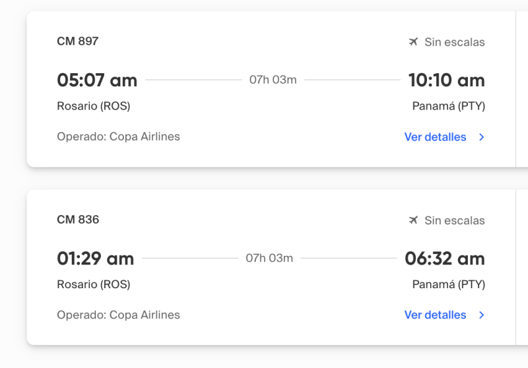
Task: Click Rosario (ROS) origin on the CM 897 card
Action: click(94, 106)
